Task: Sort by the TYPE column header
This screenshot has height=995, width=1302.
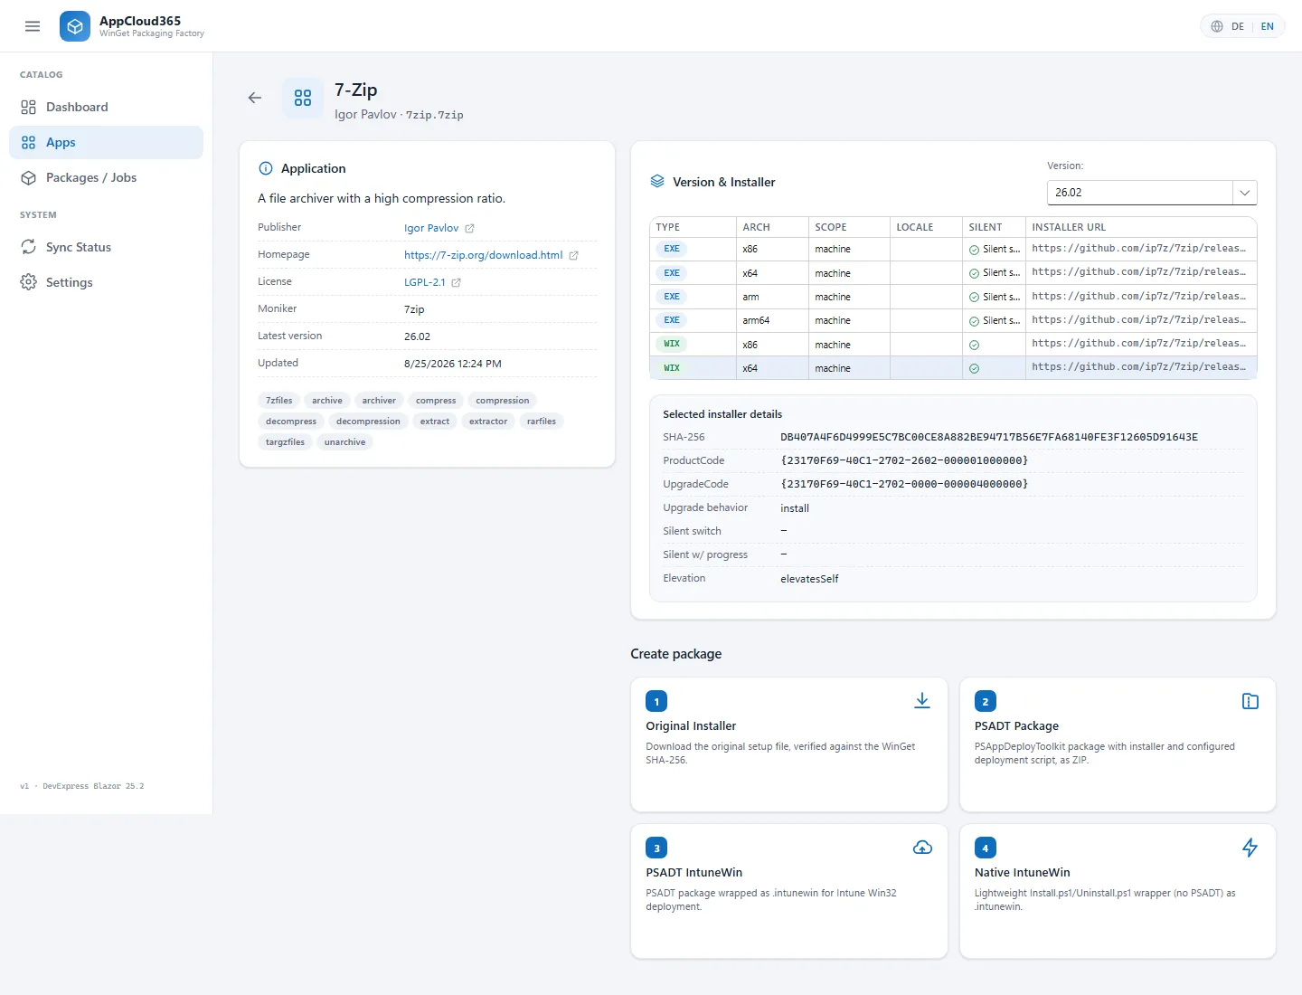Action: pos(693,227)
